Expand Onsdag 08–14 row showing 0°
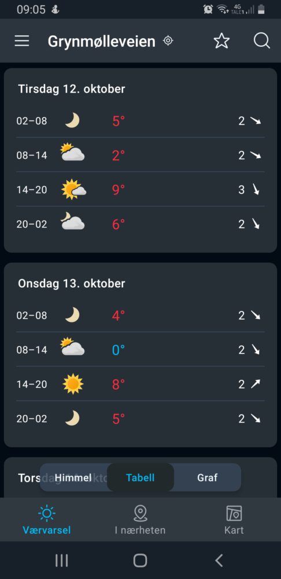 coord(140,349)
